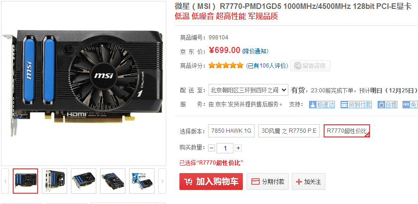Click the five-star product rating

pos(226,65)
